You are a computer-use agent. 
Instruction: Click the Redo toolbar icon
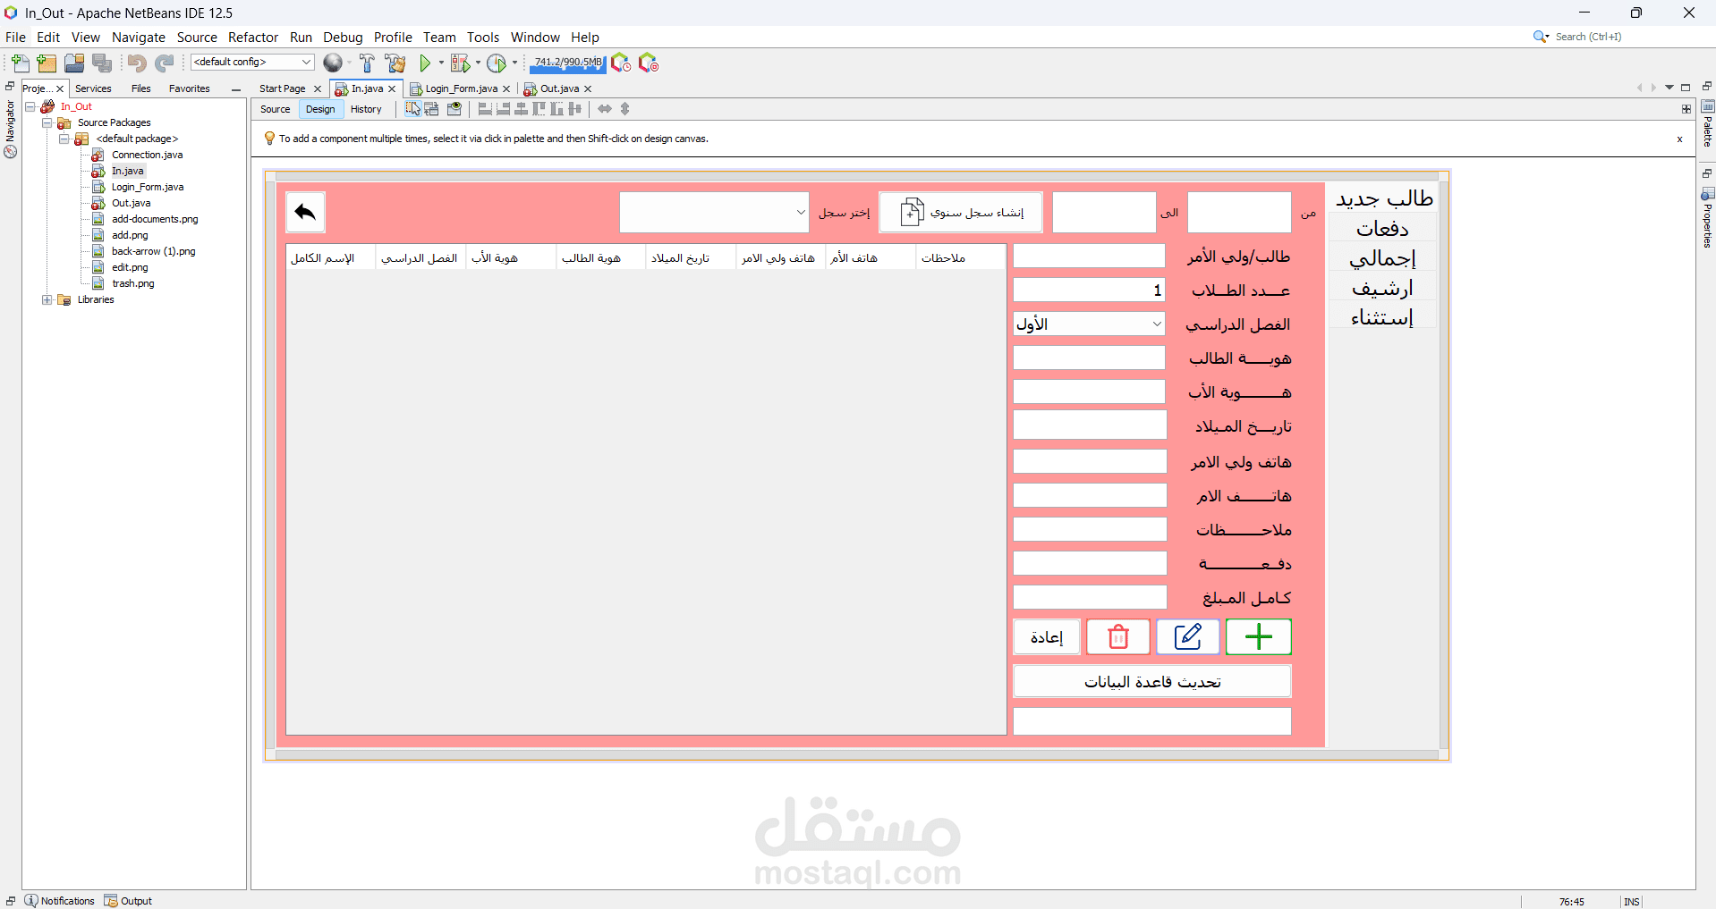(x=164, y=63)
